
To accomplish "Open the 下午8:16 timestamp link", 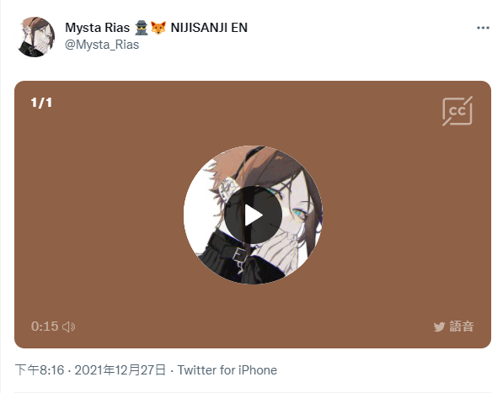I will point(40,370).
